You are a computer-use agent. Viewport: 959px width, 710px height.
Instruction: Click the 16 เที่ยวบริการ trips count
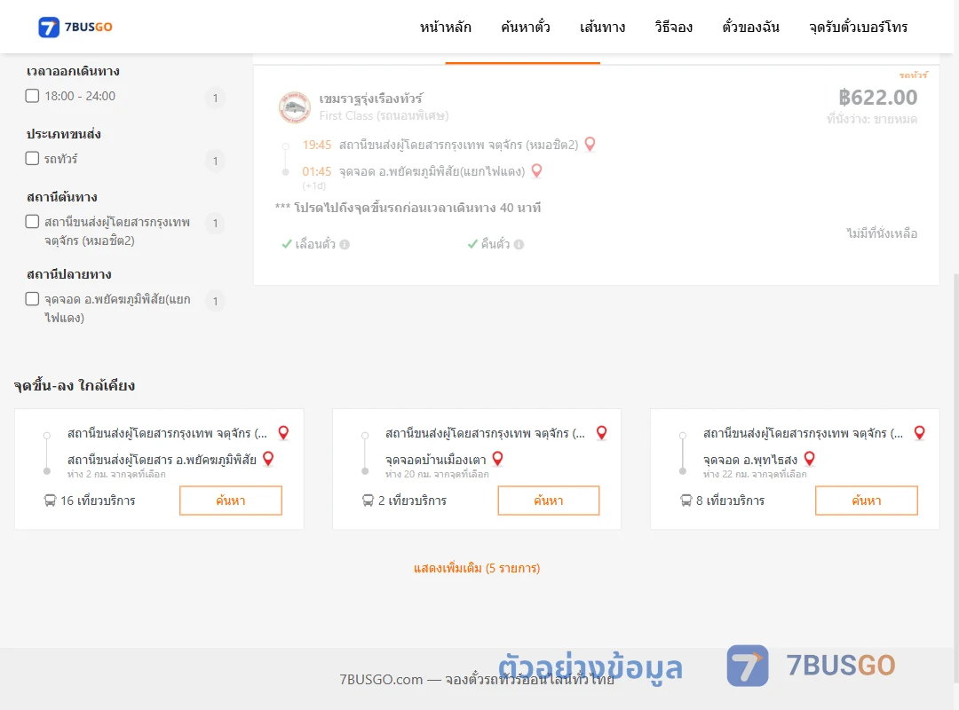point(98,501)
